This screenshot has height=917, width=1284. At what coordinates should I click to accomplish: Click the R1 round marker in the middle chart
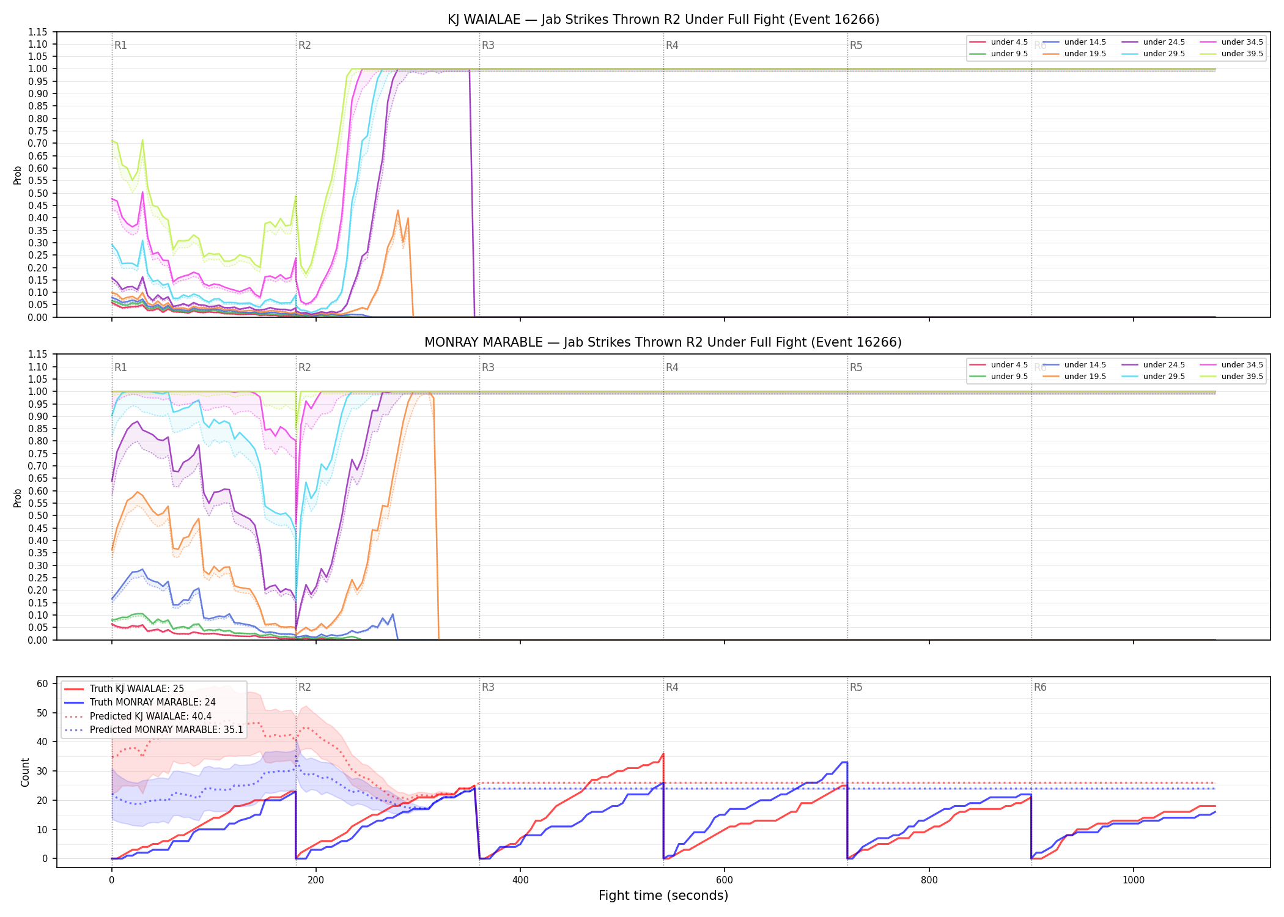(120, 367)
